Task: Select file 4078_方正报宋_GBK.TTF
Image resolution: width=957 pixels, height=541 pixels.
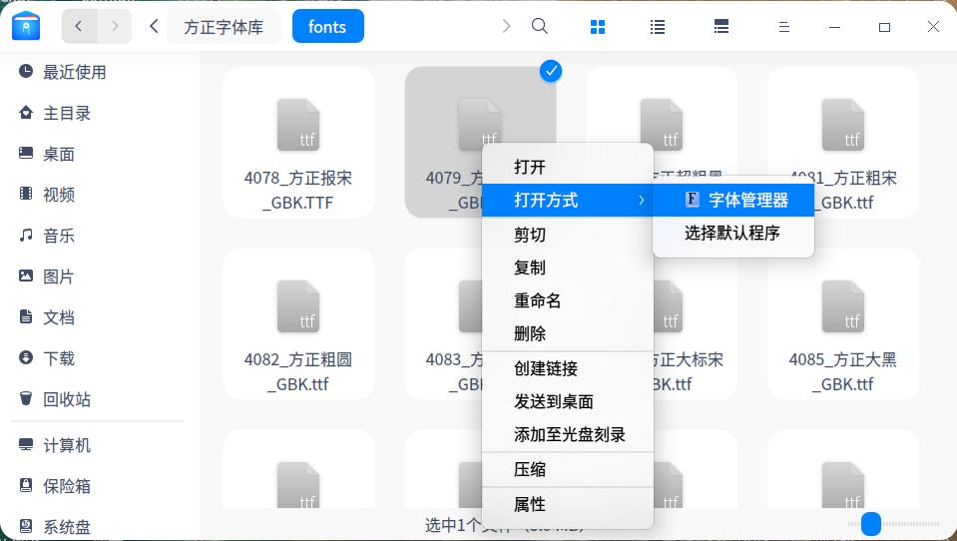Action: [x=298, y=143]
